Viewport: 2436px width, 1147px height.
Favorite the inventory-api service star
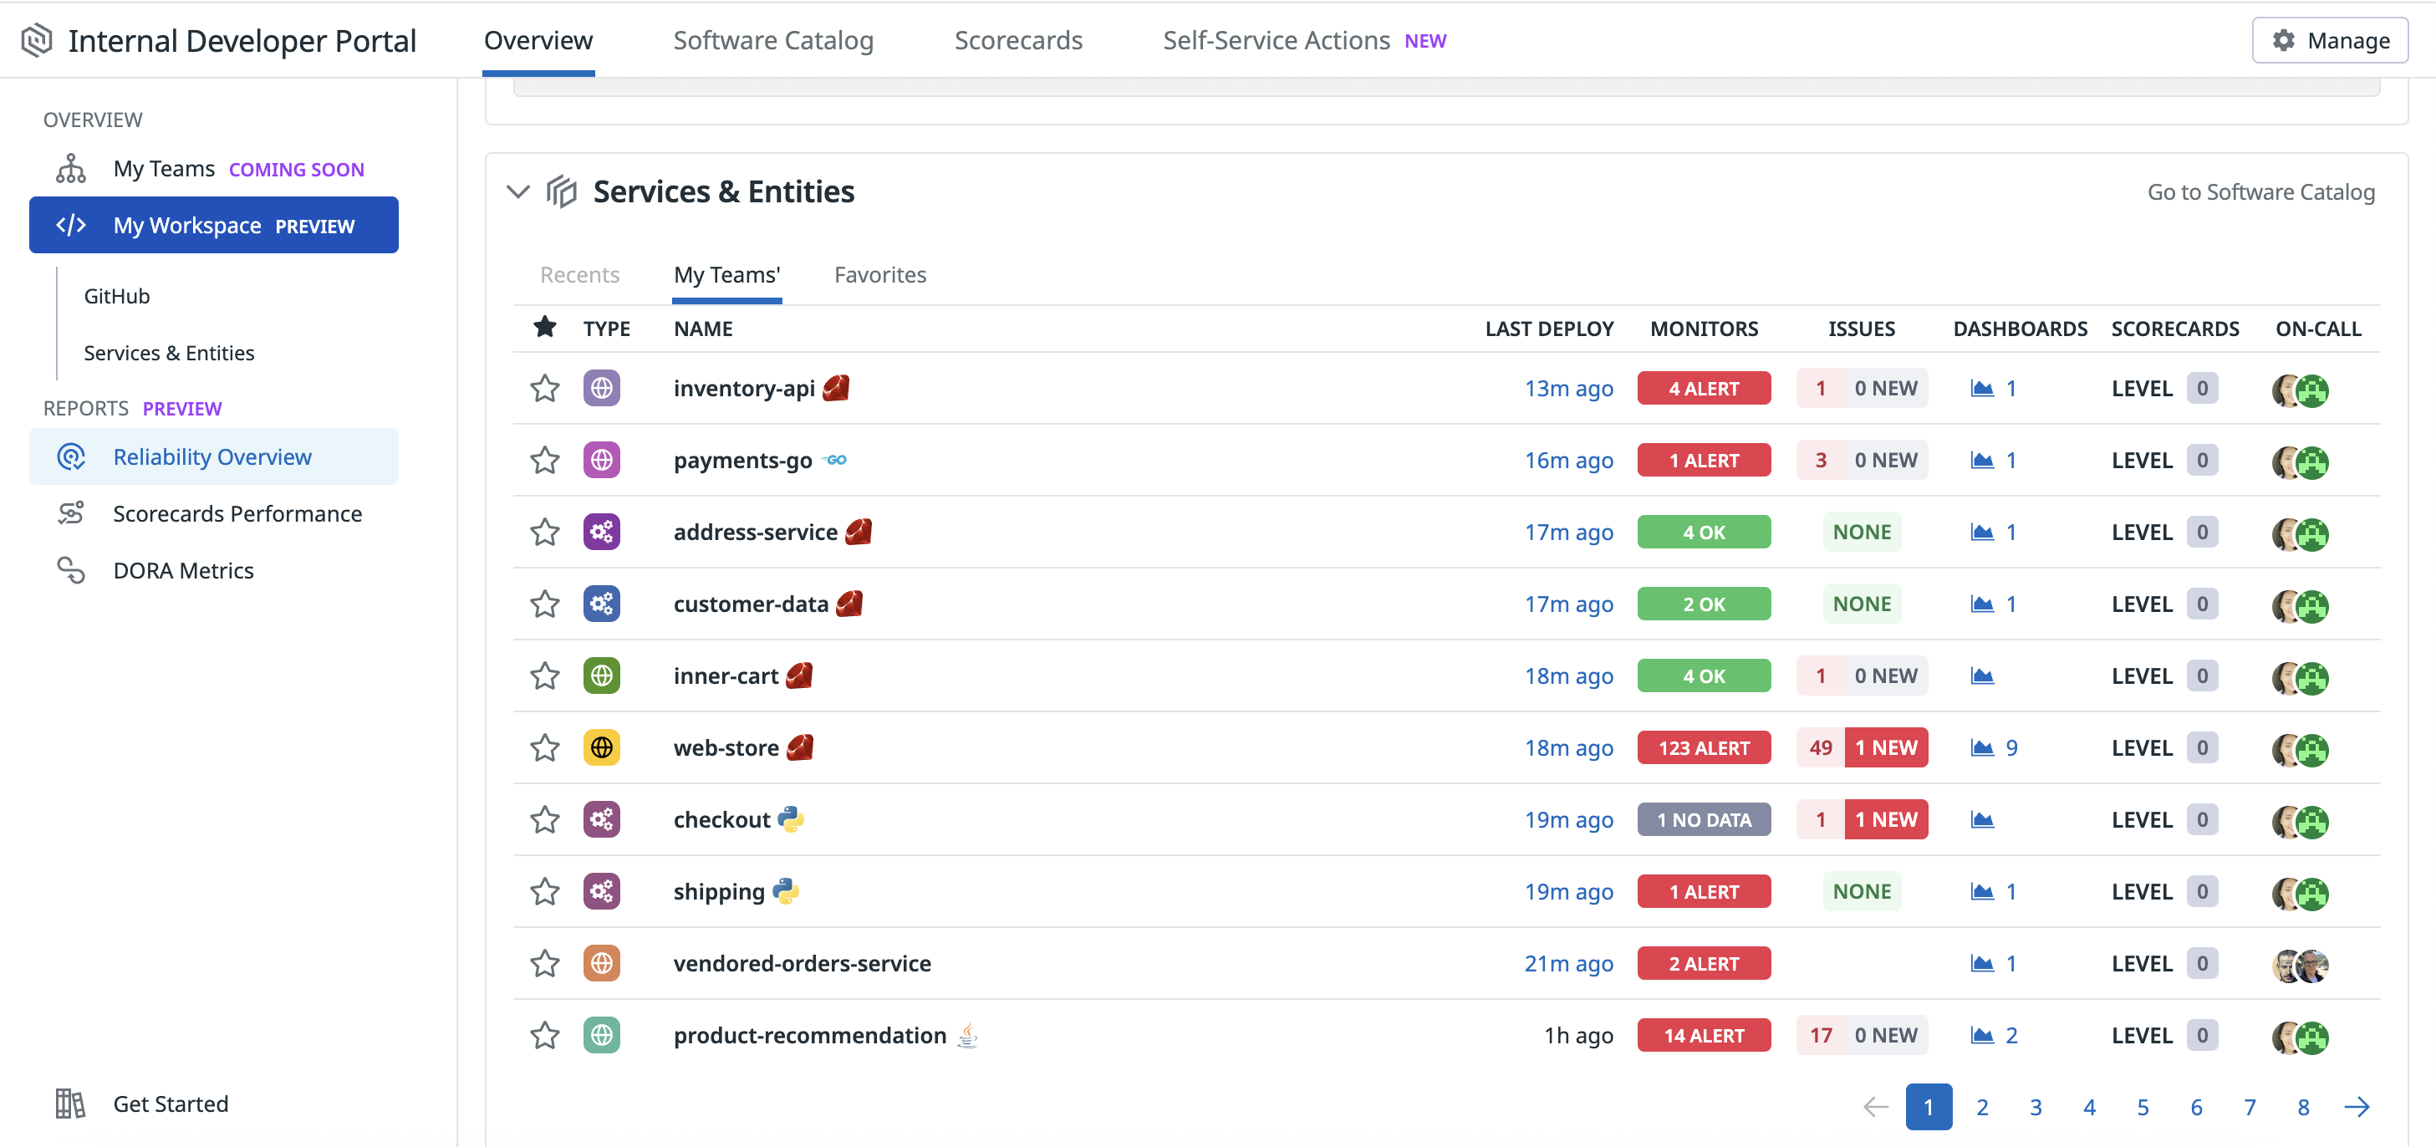pos(545,389)
